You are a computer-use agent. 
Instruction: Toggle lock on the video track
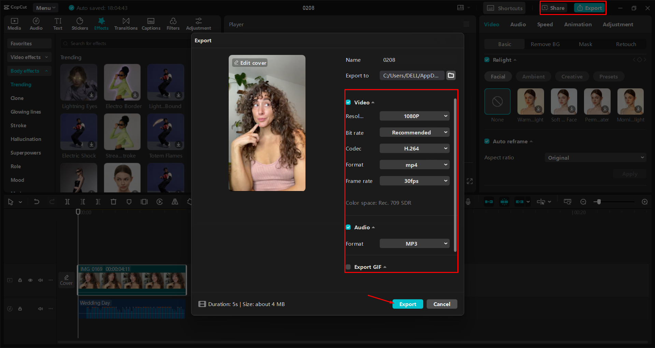click(20, 280)
